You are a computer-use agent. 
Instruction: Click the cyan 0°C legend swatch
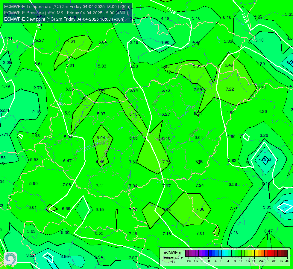(223, 253)
